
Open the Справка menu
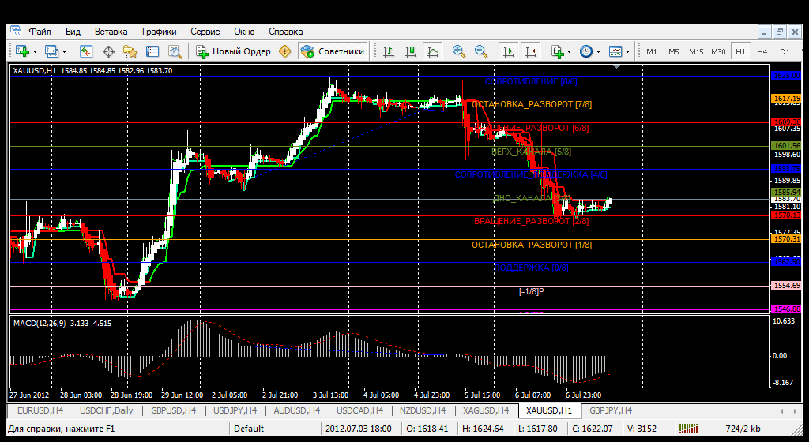pyautogui.click(x=286, y=32)
